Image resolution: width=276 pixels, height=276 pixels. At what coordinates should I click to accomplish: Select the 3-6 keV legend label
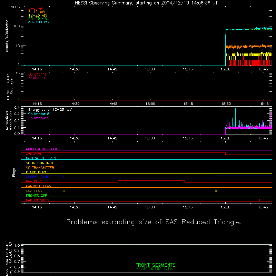click(x=36, y=8)
